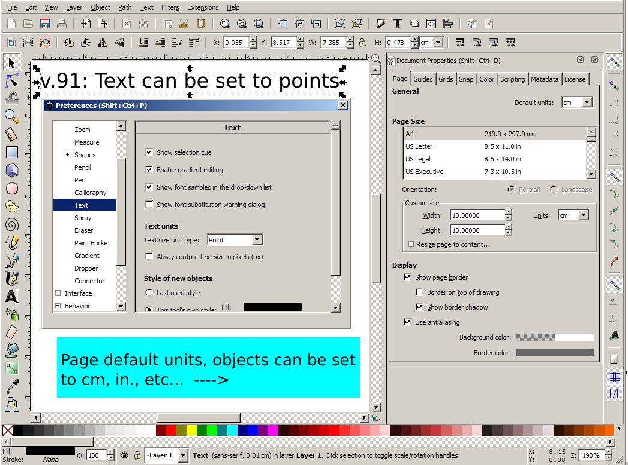628x465 pixels.
Task: Open the Default units dropdown
Action: [576, 103]
